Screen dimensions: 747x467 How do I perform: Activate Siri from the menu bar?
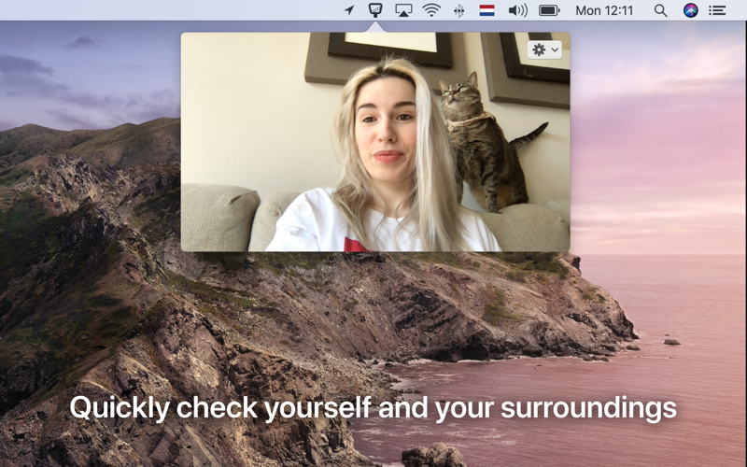[690, 10]
